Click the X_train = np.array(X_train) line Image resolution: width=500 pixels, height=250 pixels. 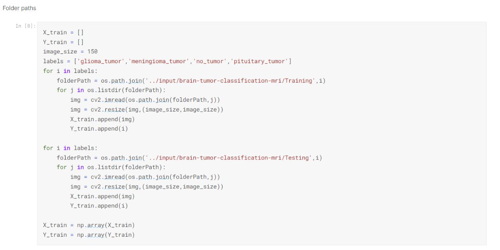[89, 225]
